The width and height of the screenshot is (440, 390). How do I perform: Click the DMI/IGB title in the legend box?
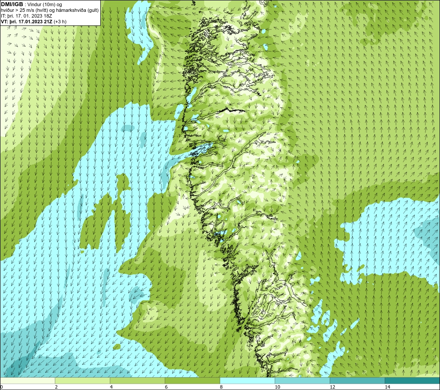click(12, 4)
